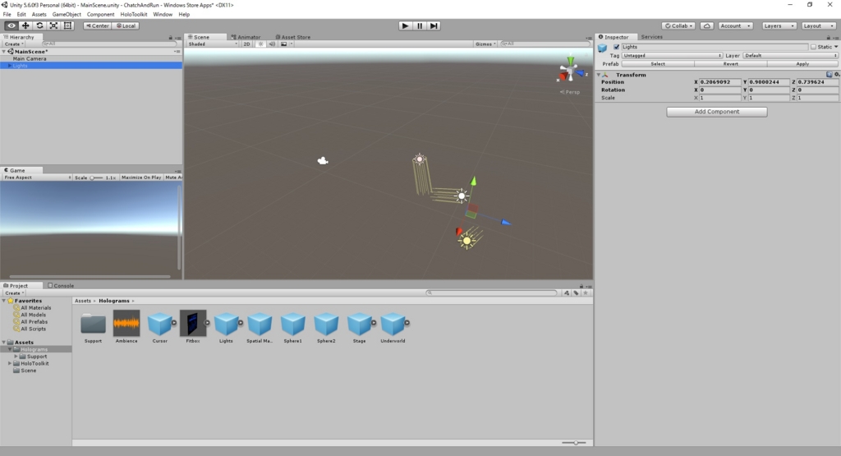Click the prefab Revert button
The image size is (841, 456).
tap(730, 64)
